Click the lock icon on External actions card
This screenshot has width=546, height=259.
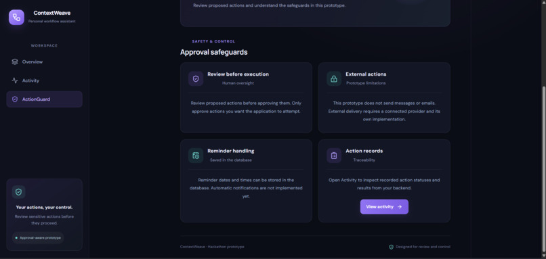pos(334,78)
